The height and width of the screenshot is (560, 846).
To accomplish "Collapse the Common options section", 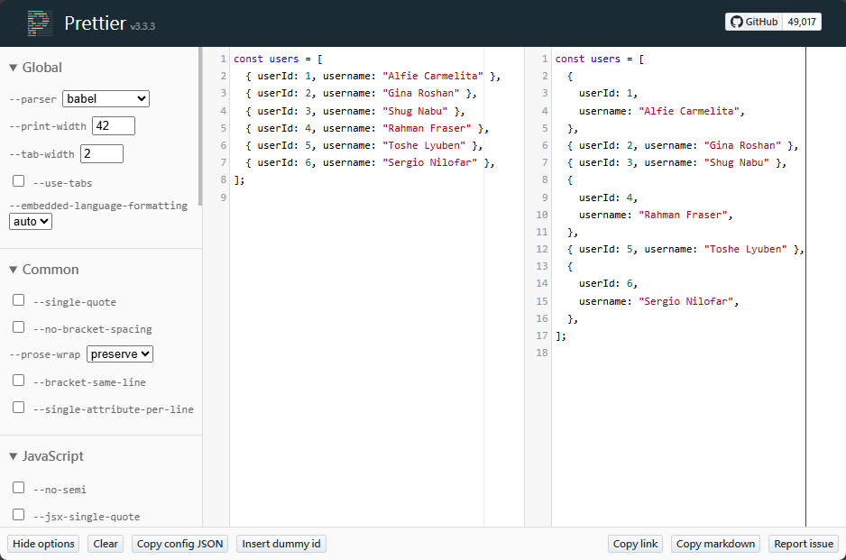I will click(44, 270).
